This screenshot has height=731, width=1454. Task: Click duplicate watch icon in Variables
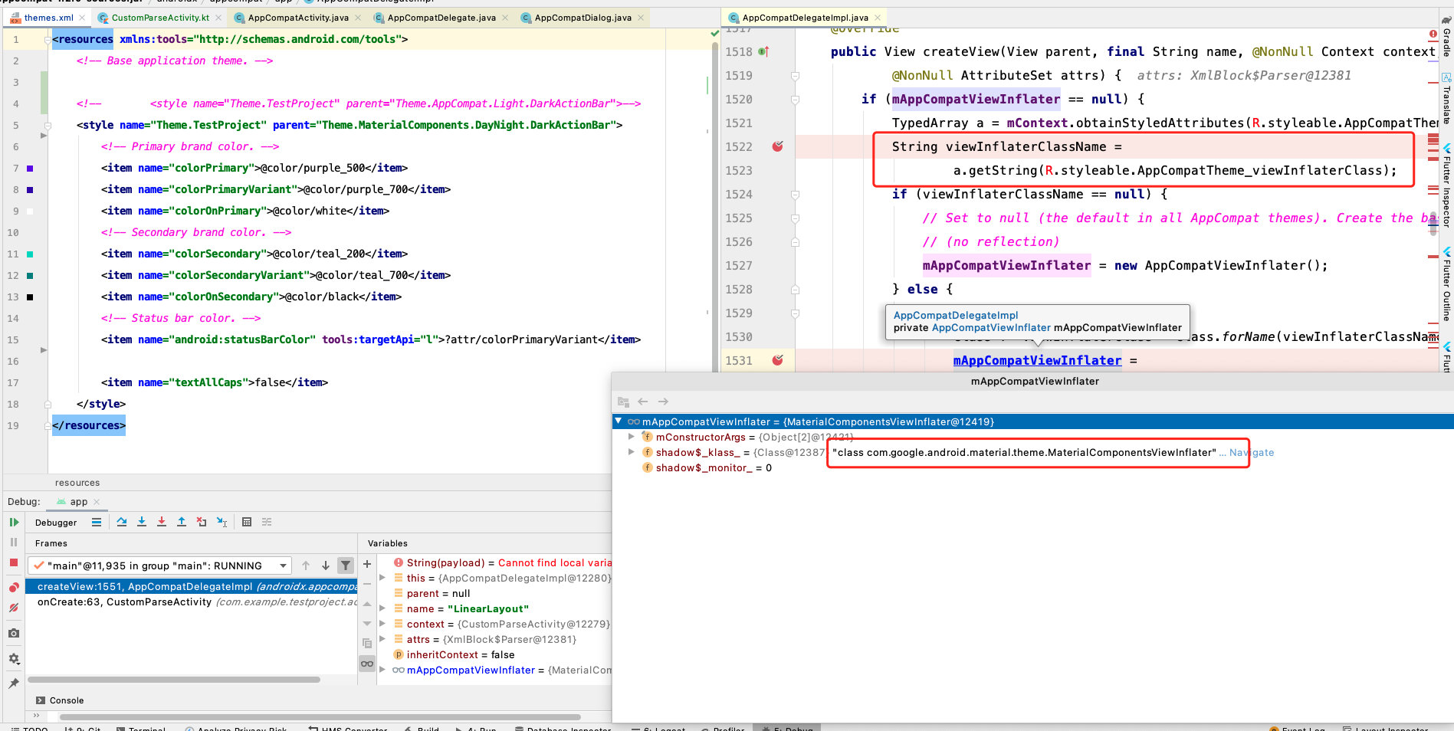pos(367,643)
